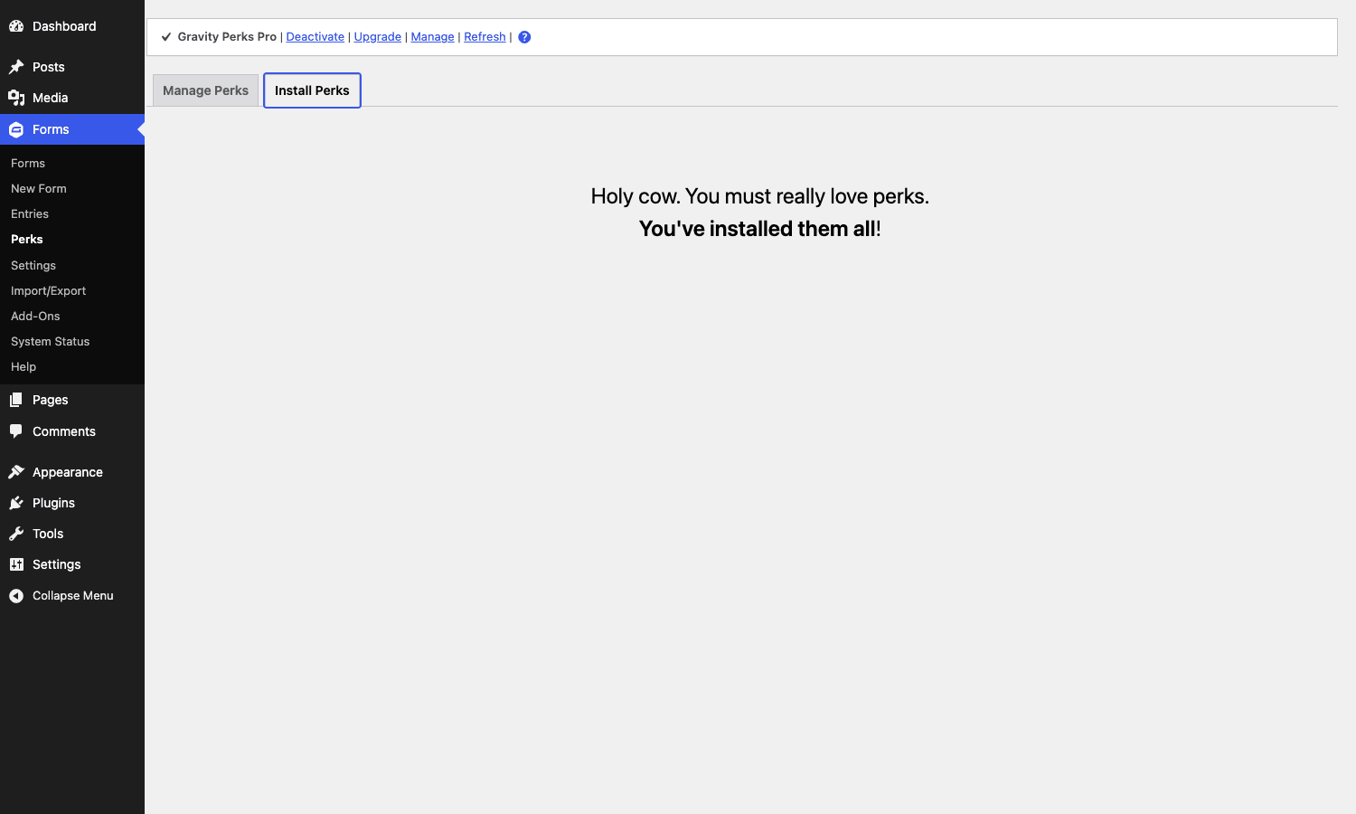Click the Forms top-level menu label
Viewport: 1356px width, 814px height.
click(x=51, y=129)
